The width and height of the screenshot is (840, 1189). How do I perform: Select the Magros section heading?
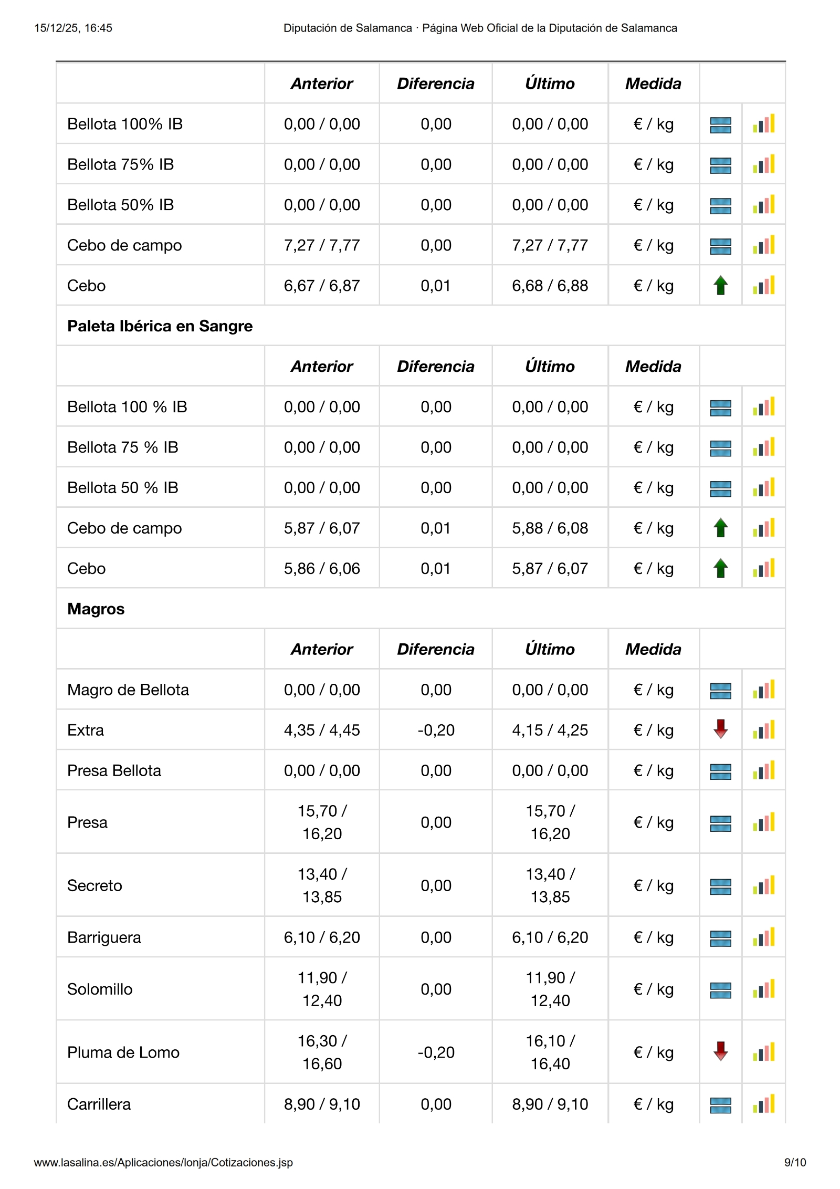coord(96,609)
